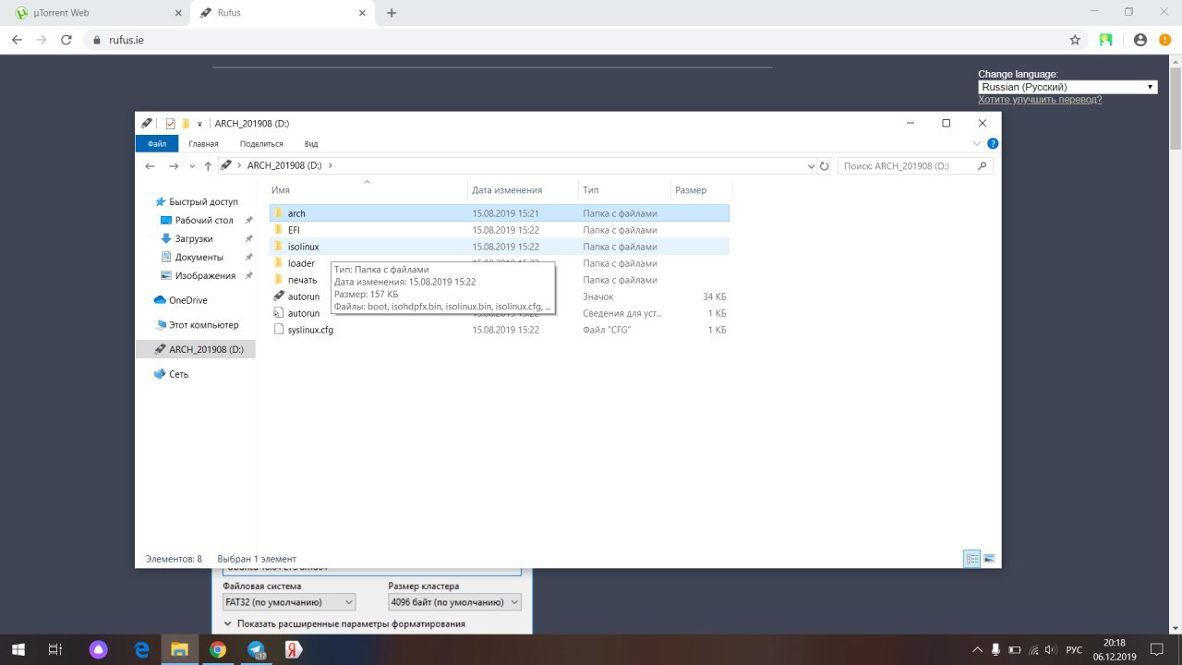Screen dimensions: 1182x665
Task: Open the Вид ribbon tab
Action: coord(311,144)
